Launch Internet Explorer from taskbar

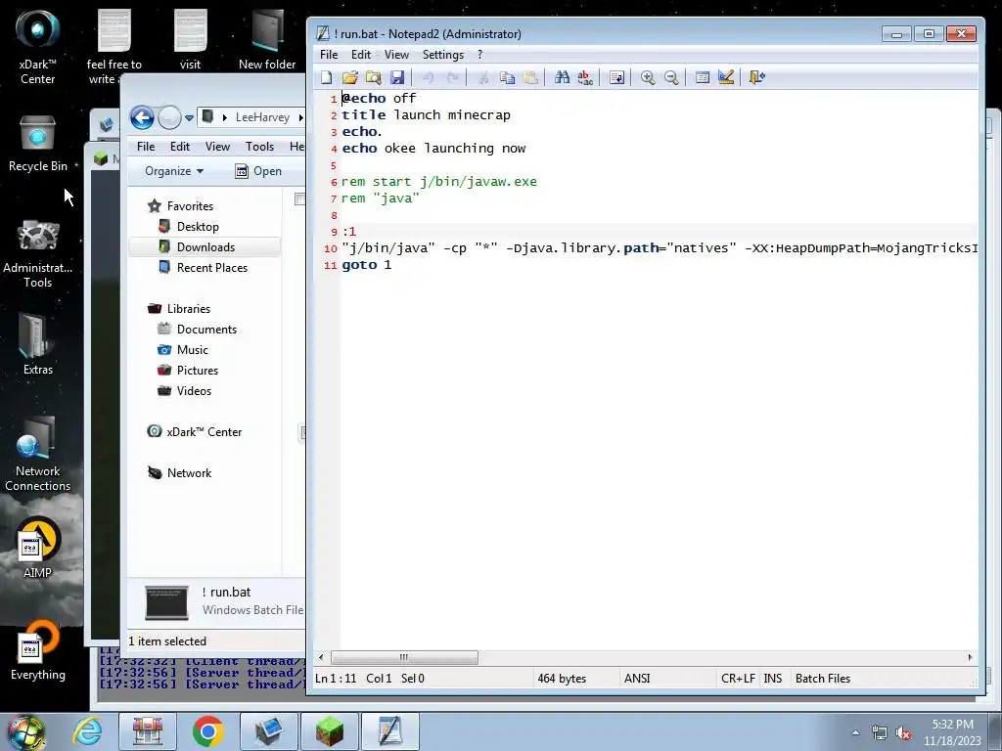pos(87,731)
